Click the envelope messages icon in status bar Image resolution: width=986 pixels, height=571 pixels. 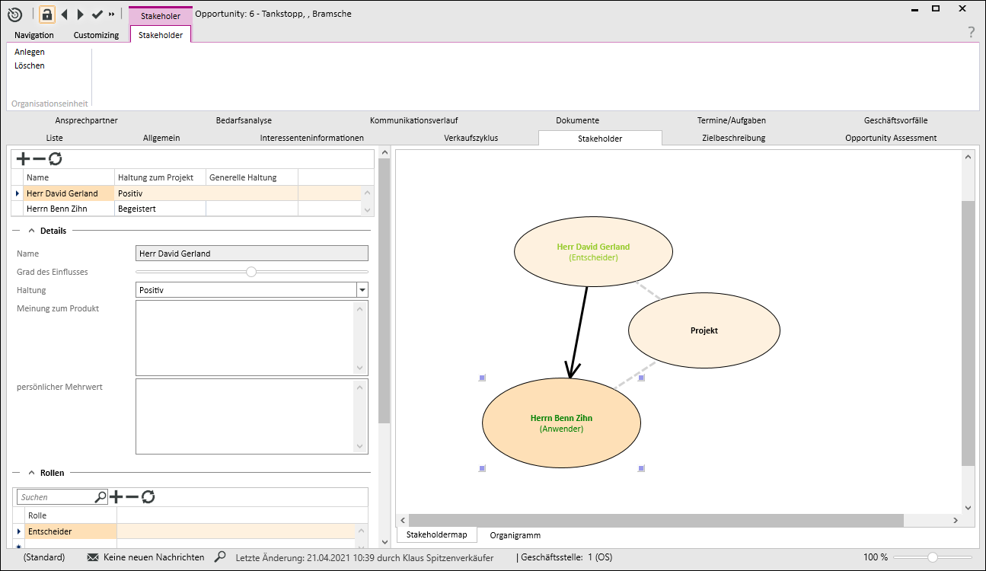(x=93, y=557)
